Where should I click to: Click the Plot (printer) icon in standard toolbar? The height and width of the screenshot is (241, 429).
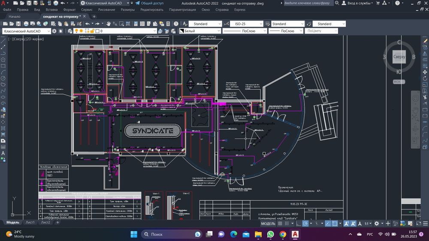(x=26, y=24)
